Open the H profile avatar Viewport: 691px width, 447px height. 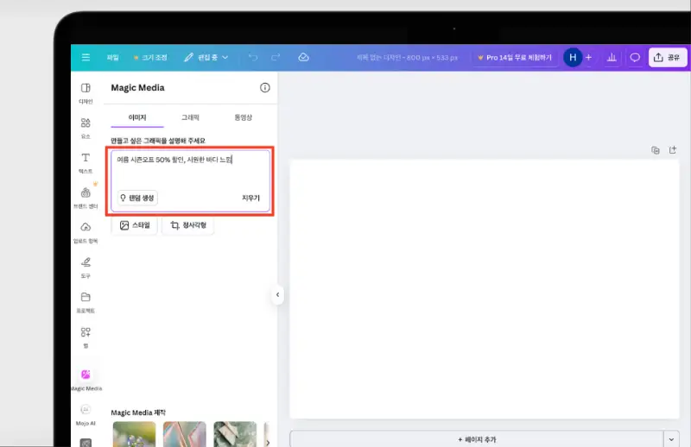click(573, 57)
